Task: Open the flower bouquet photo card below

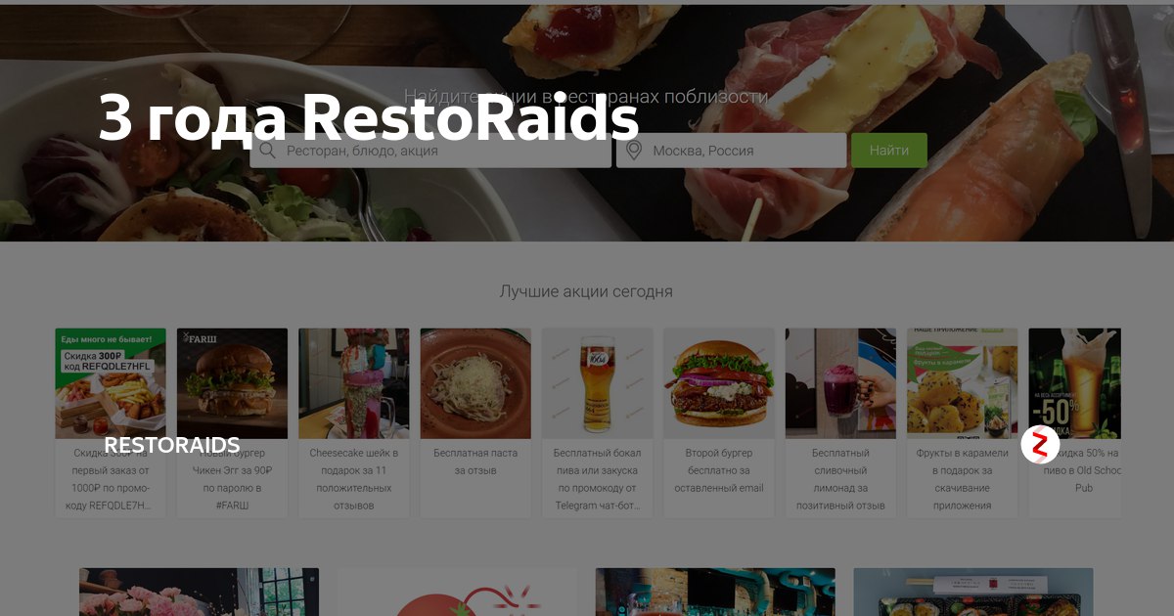Action: (x=200, y=592)
